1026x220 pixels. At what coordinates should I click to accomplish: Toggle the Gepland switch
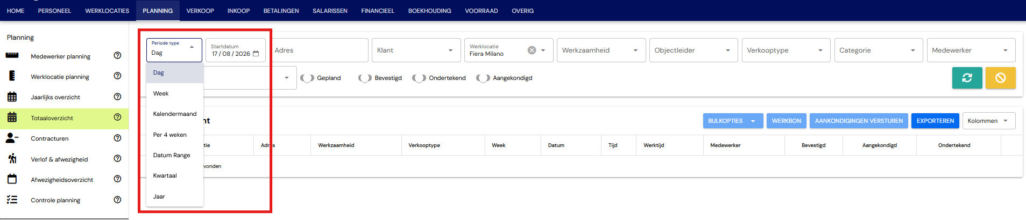pos(307,78)
